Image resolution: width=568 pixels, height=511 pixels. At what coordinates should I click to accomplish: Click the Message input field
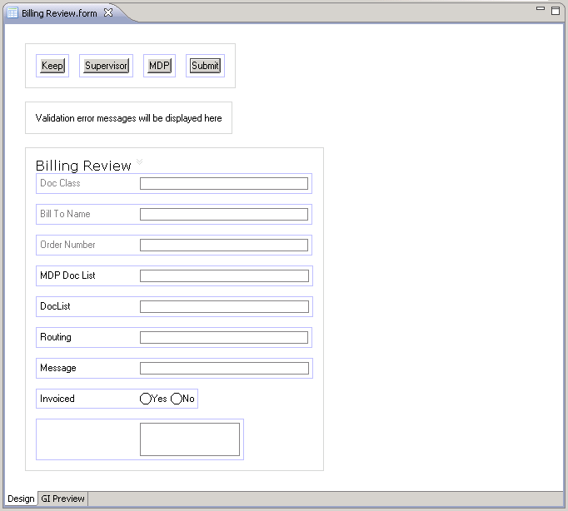(x=224, y=368)
